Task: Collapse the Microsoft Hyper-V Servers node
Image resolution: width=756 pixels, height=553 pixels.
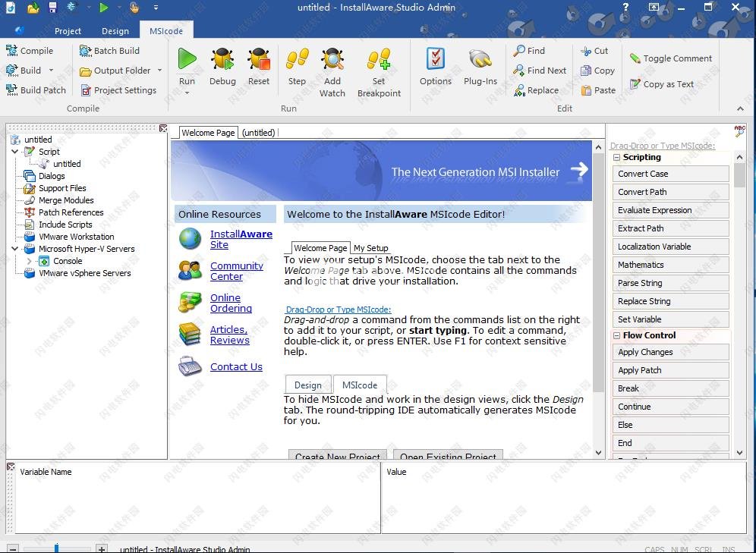Action: 15,249
